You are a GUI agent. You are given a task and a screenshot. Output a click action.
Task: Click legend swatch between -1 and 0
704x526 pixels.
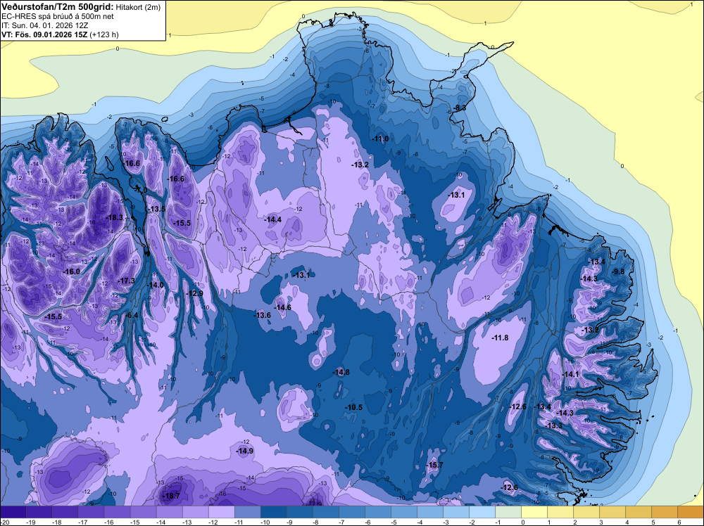pos(508,512)
